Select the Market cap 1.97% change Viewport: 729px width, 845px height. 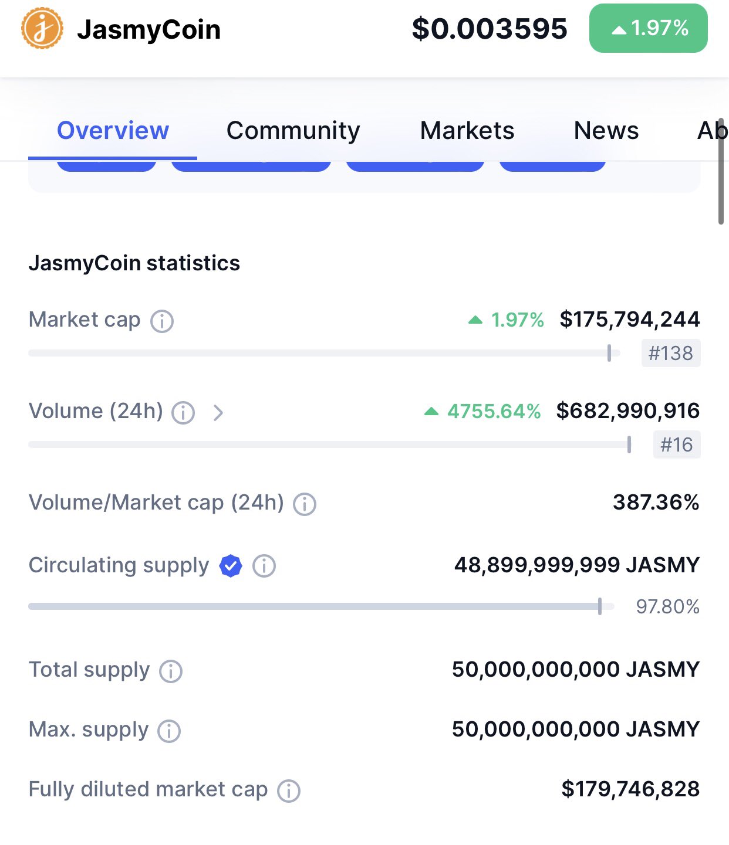[506, 320]
